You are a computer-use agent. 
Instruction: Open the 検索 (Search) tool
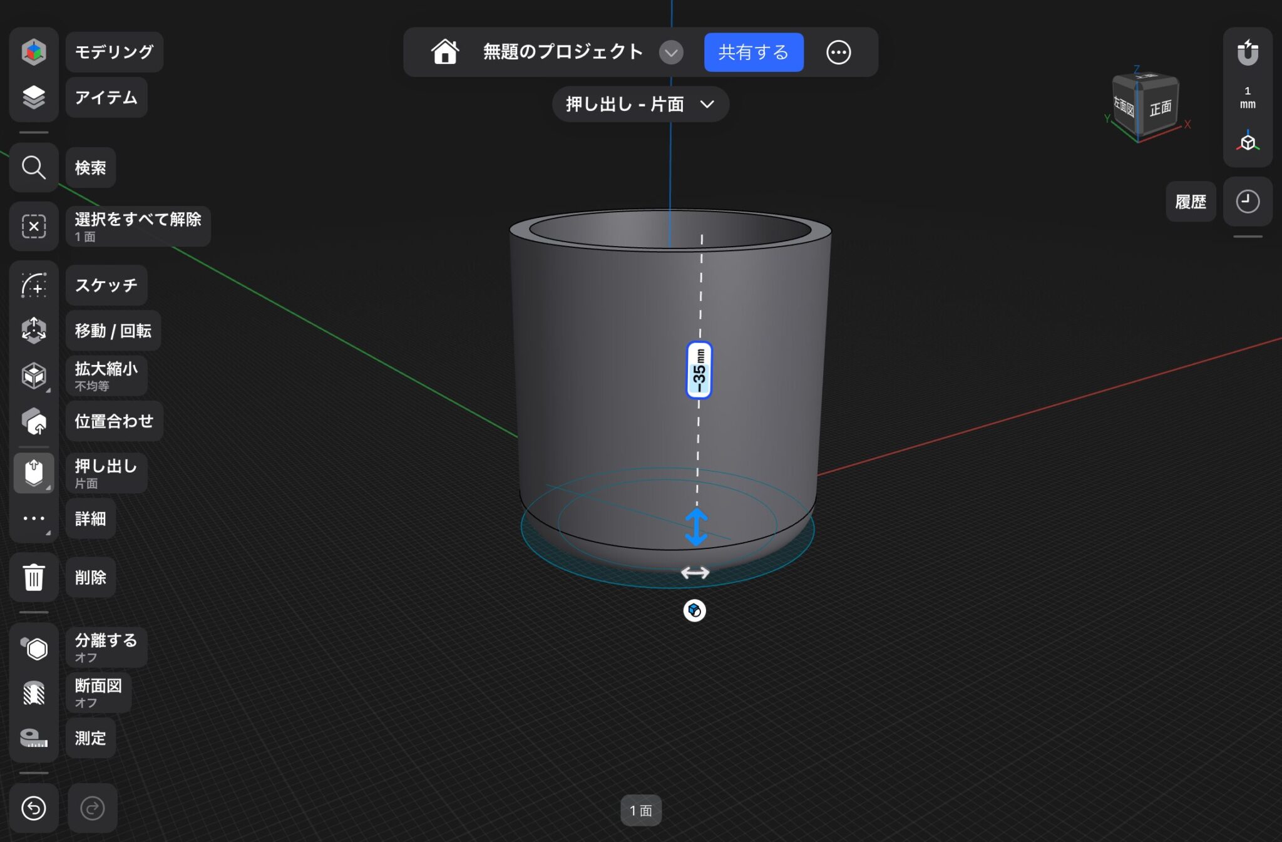tap(34, 167)
